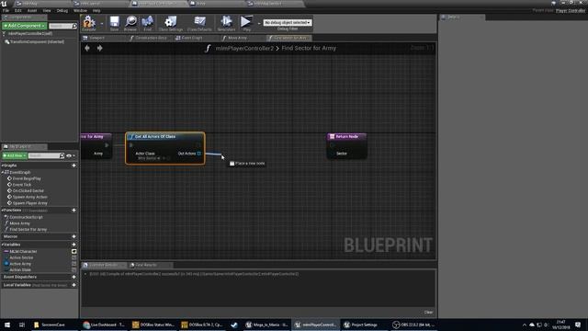Open the Add Component dropdown
The height and width of the screenshot is (331, 588).
[25, 26]
